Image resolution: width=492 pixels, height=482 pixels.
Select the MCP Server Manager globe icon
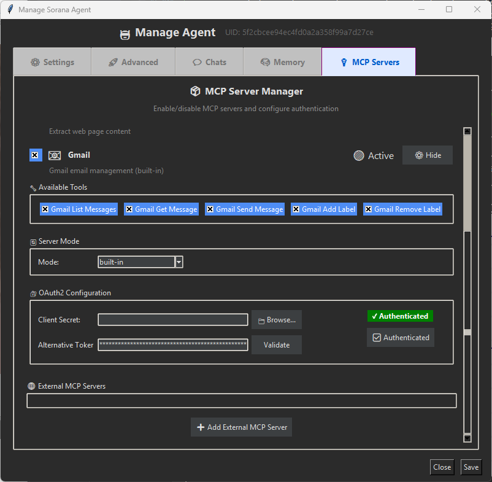(195, 91)
